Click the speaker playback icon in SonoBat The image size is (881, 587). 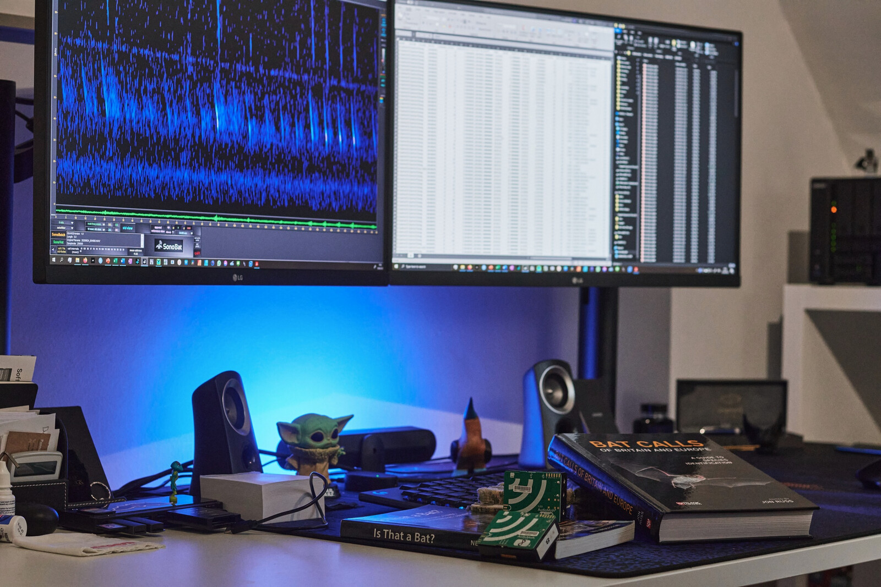pyautogui.click(x=53, y=250)
